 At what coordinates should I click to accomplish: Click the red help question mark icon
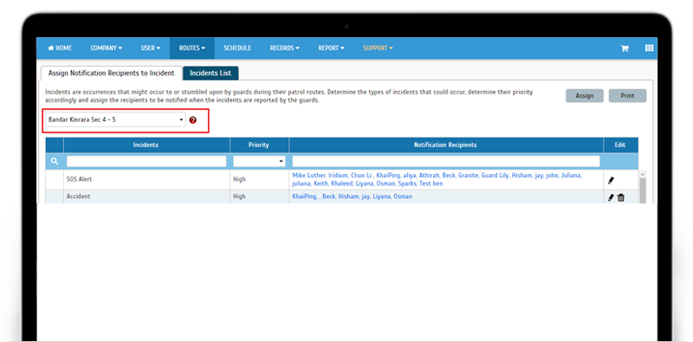click(192, 120)
